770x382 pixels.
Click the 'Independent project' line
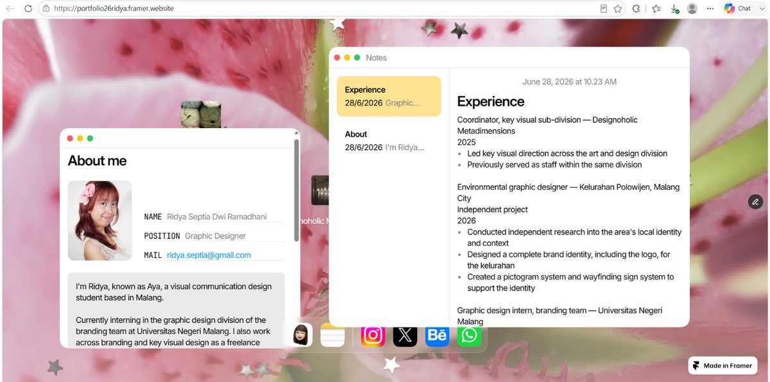coord(493,210)
